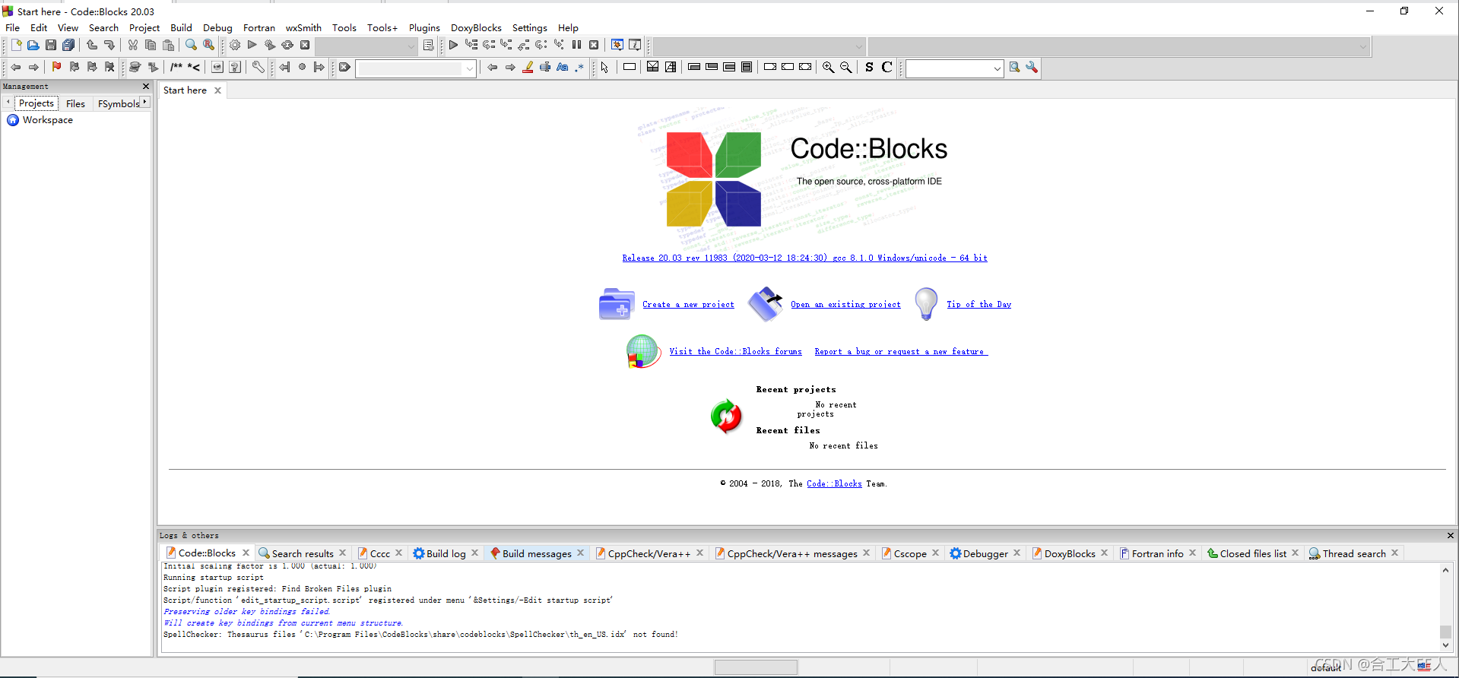The height and width of the screenshot is (678, 1459).
Task: Click the Open an existing project link
Action: (845, 304)
